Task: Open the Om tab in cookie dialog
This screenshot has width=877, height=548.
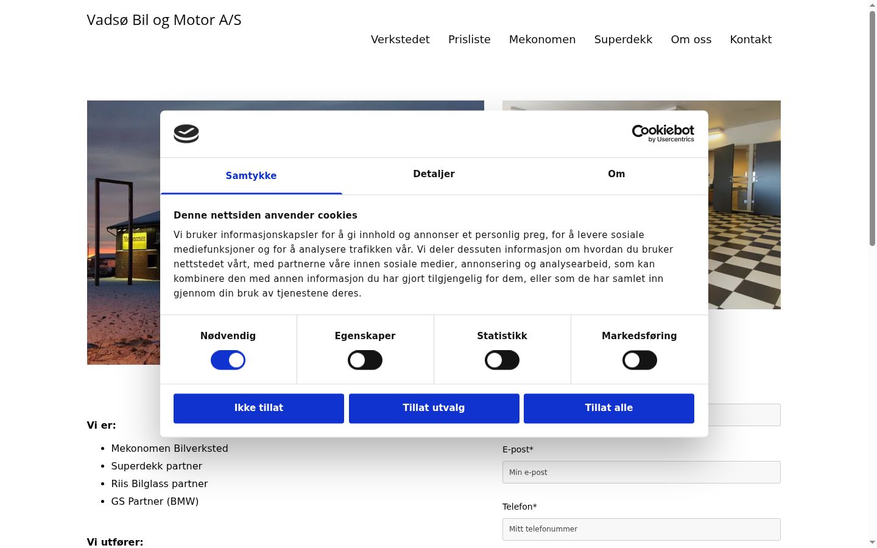Action: (x=616, y=174)
